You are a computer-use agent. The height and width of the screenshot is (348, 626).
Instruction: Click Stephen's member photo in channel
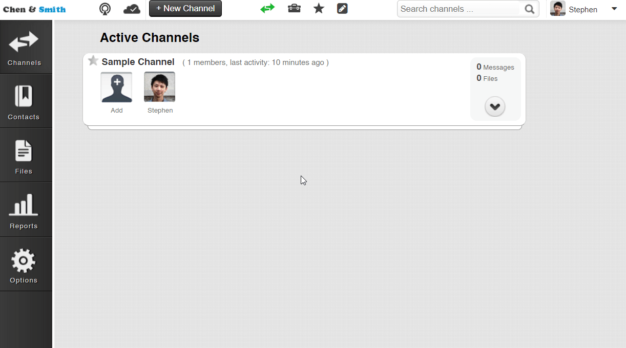[159, 87]
